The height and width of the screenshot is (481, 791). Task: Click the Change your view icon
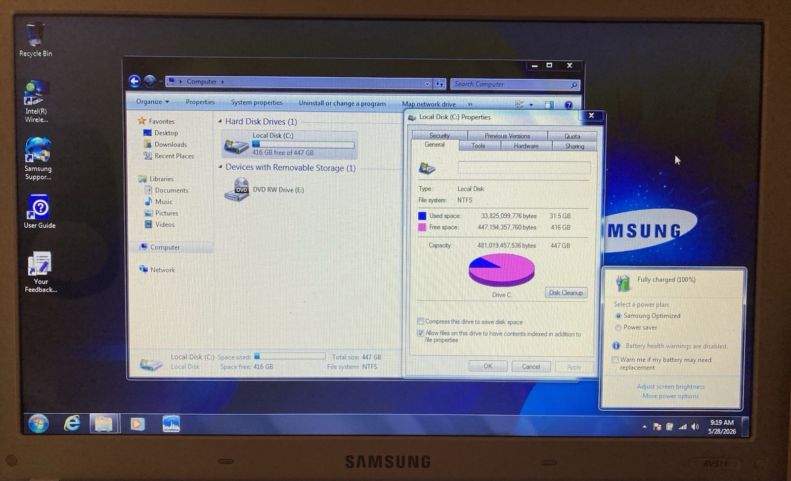[520, 105]
